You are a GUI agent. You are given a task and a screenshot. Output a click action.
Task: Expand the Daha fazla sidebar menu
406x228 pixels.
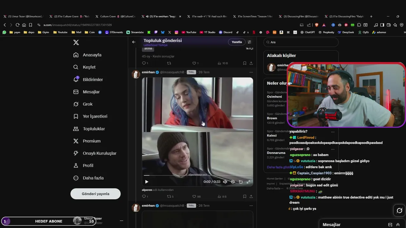tap(88, 178)
